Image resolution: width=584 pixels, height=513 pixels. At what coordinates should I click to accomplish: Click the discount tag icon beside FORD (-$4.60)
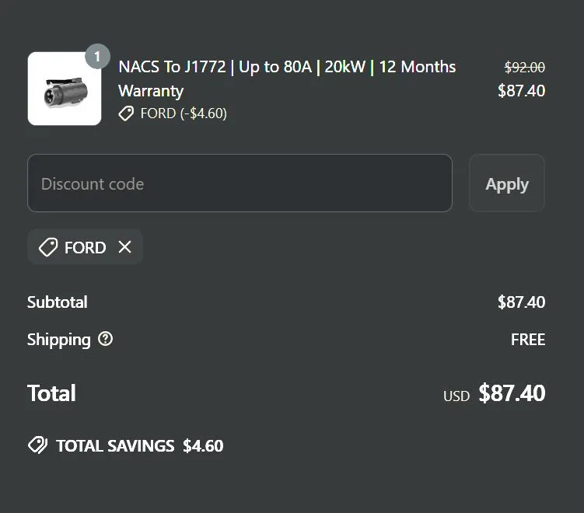click(x=126, y=113)
